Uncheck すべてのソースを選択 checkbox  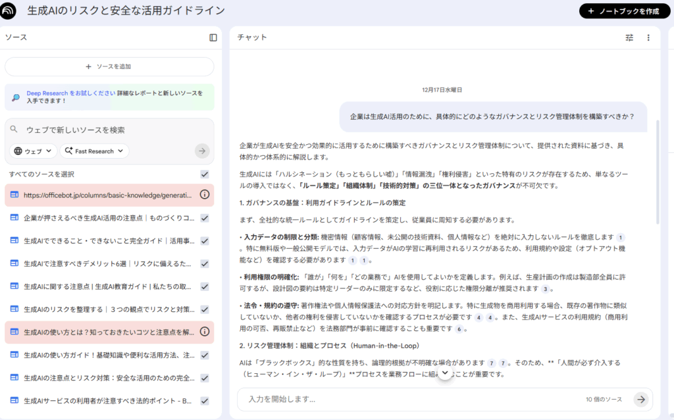point(205,172)
